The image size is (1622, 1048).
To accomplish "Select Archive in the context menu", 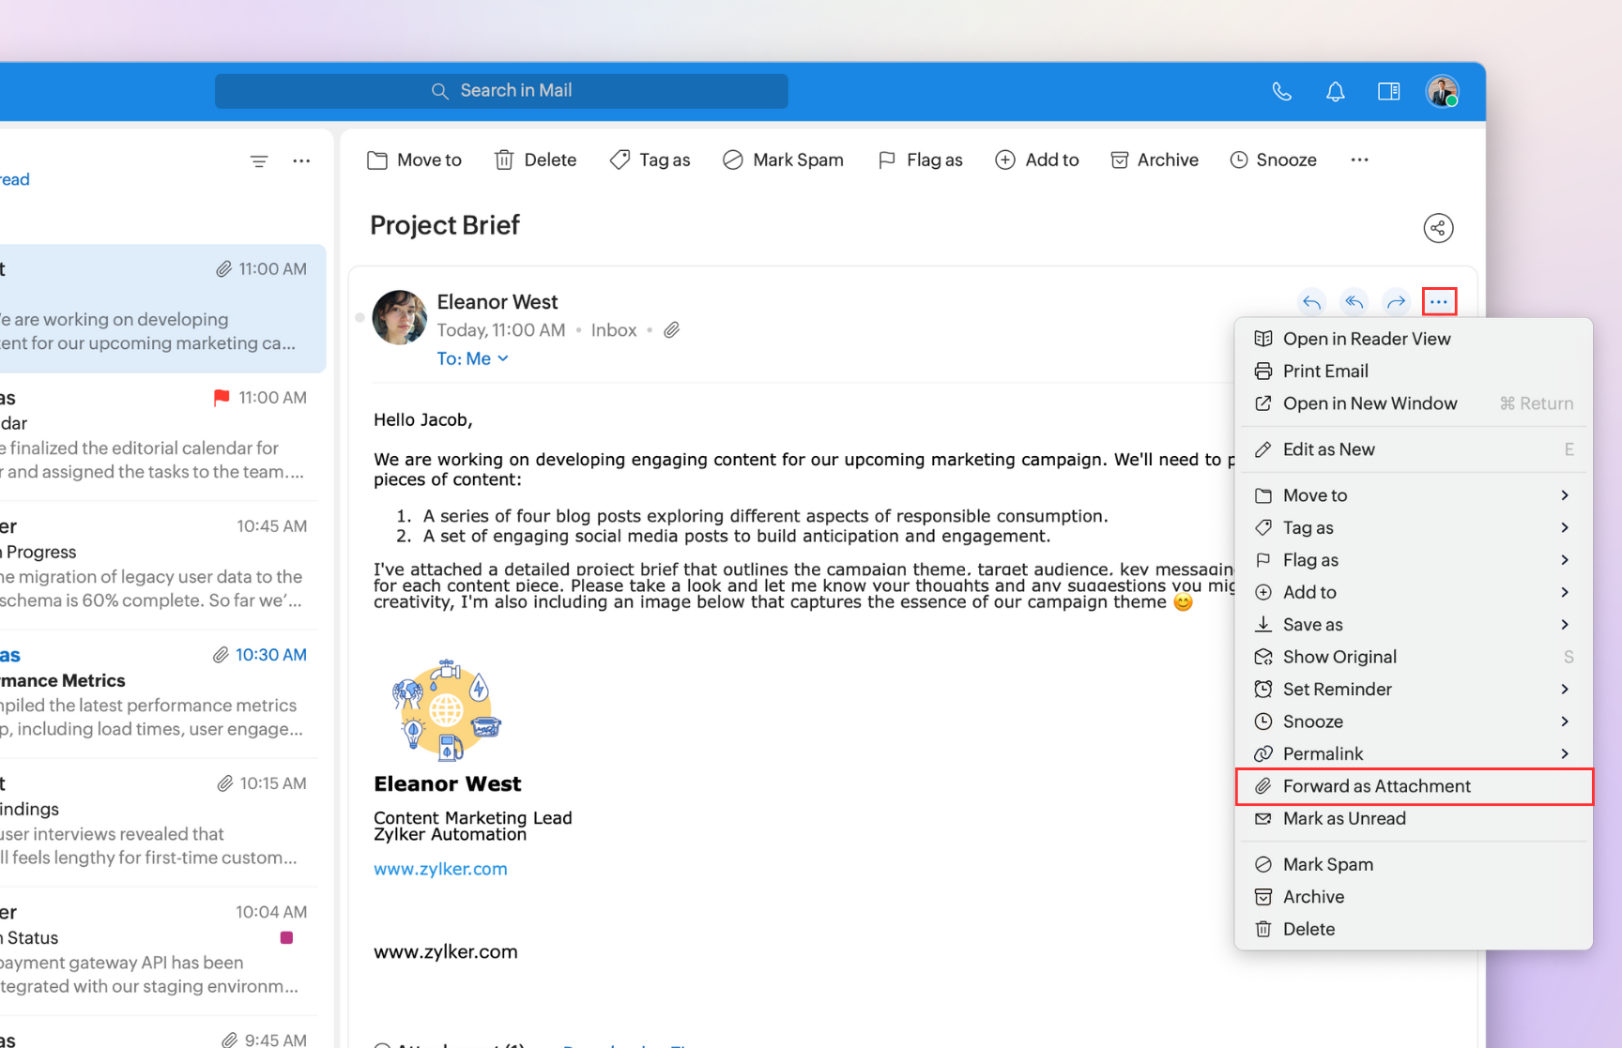I will pos(1414,897).
